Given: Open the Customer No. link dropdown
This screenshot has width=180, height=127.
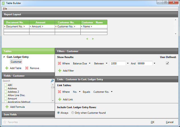Looking at the screenshot, I should (112, 92).
